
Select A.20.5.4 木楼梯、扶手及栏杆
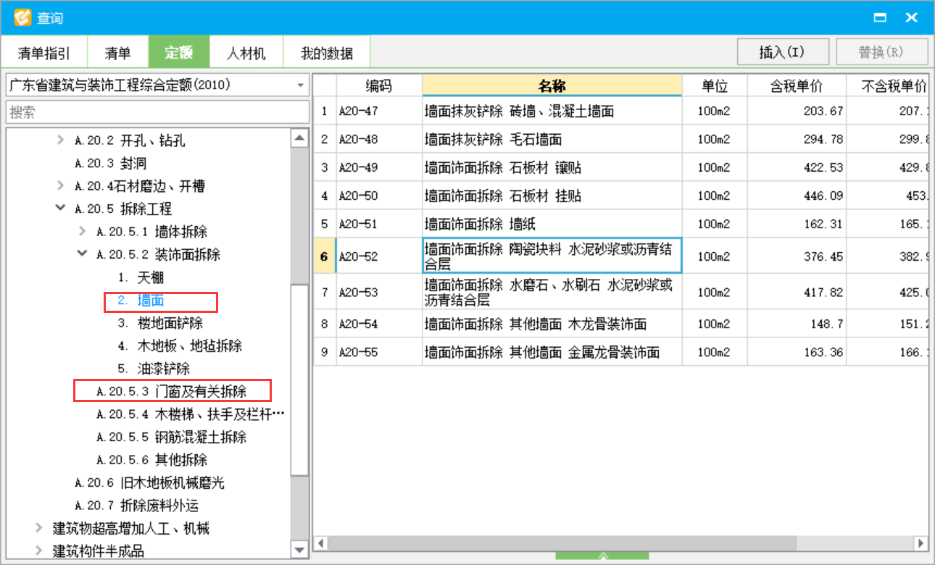pos(191,414)
